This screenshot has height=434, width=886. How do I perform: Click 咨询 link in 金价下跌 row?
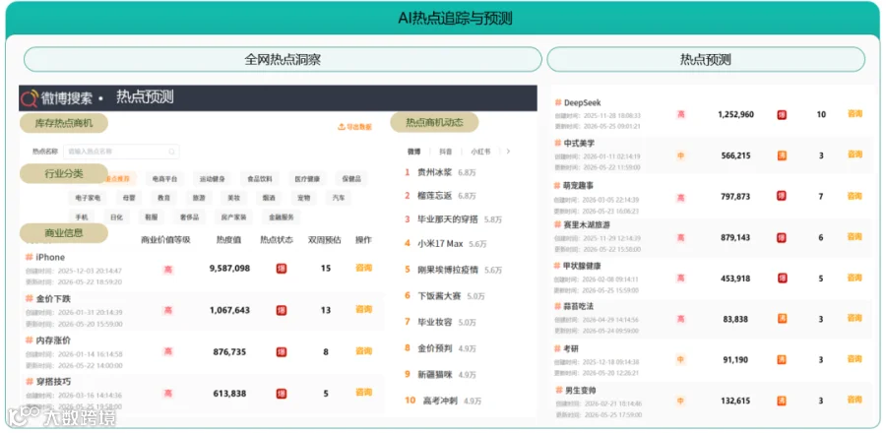pyautogui.click(x=363, y=310)
